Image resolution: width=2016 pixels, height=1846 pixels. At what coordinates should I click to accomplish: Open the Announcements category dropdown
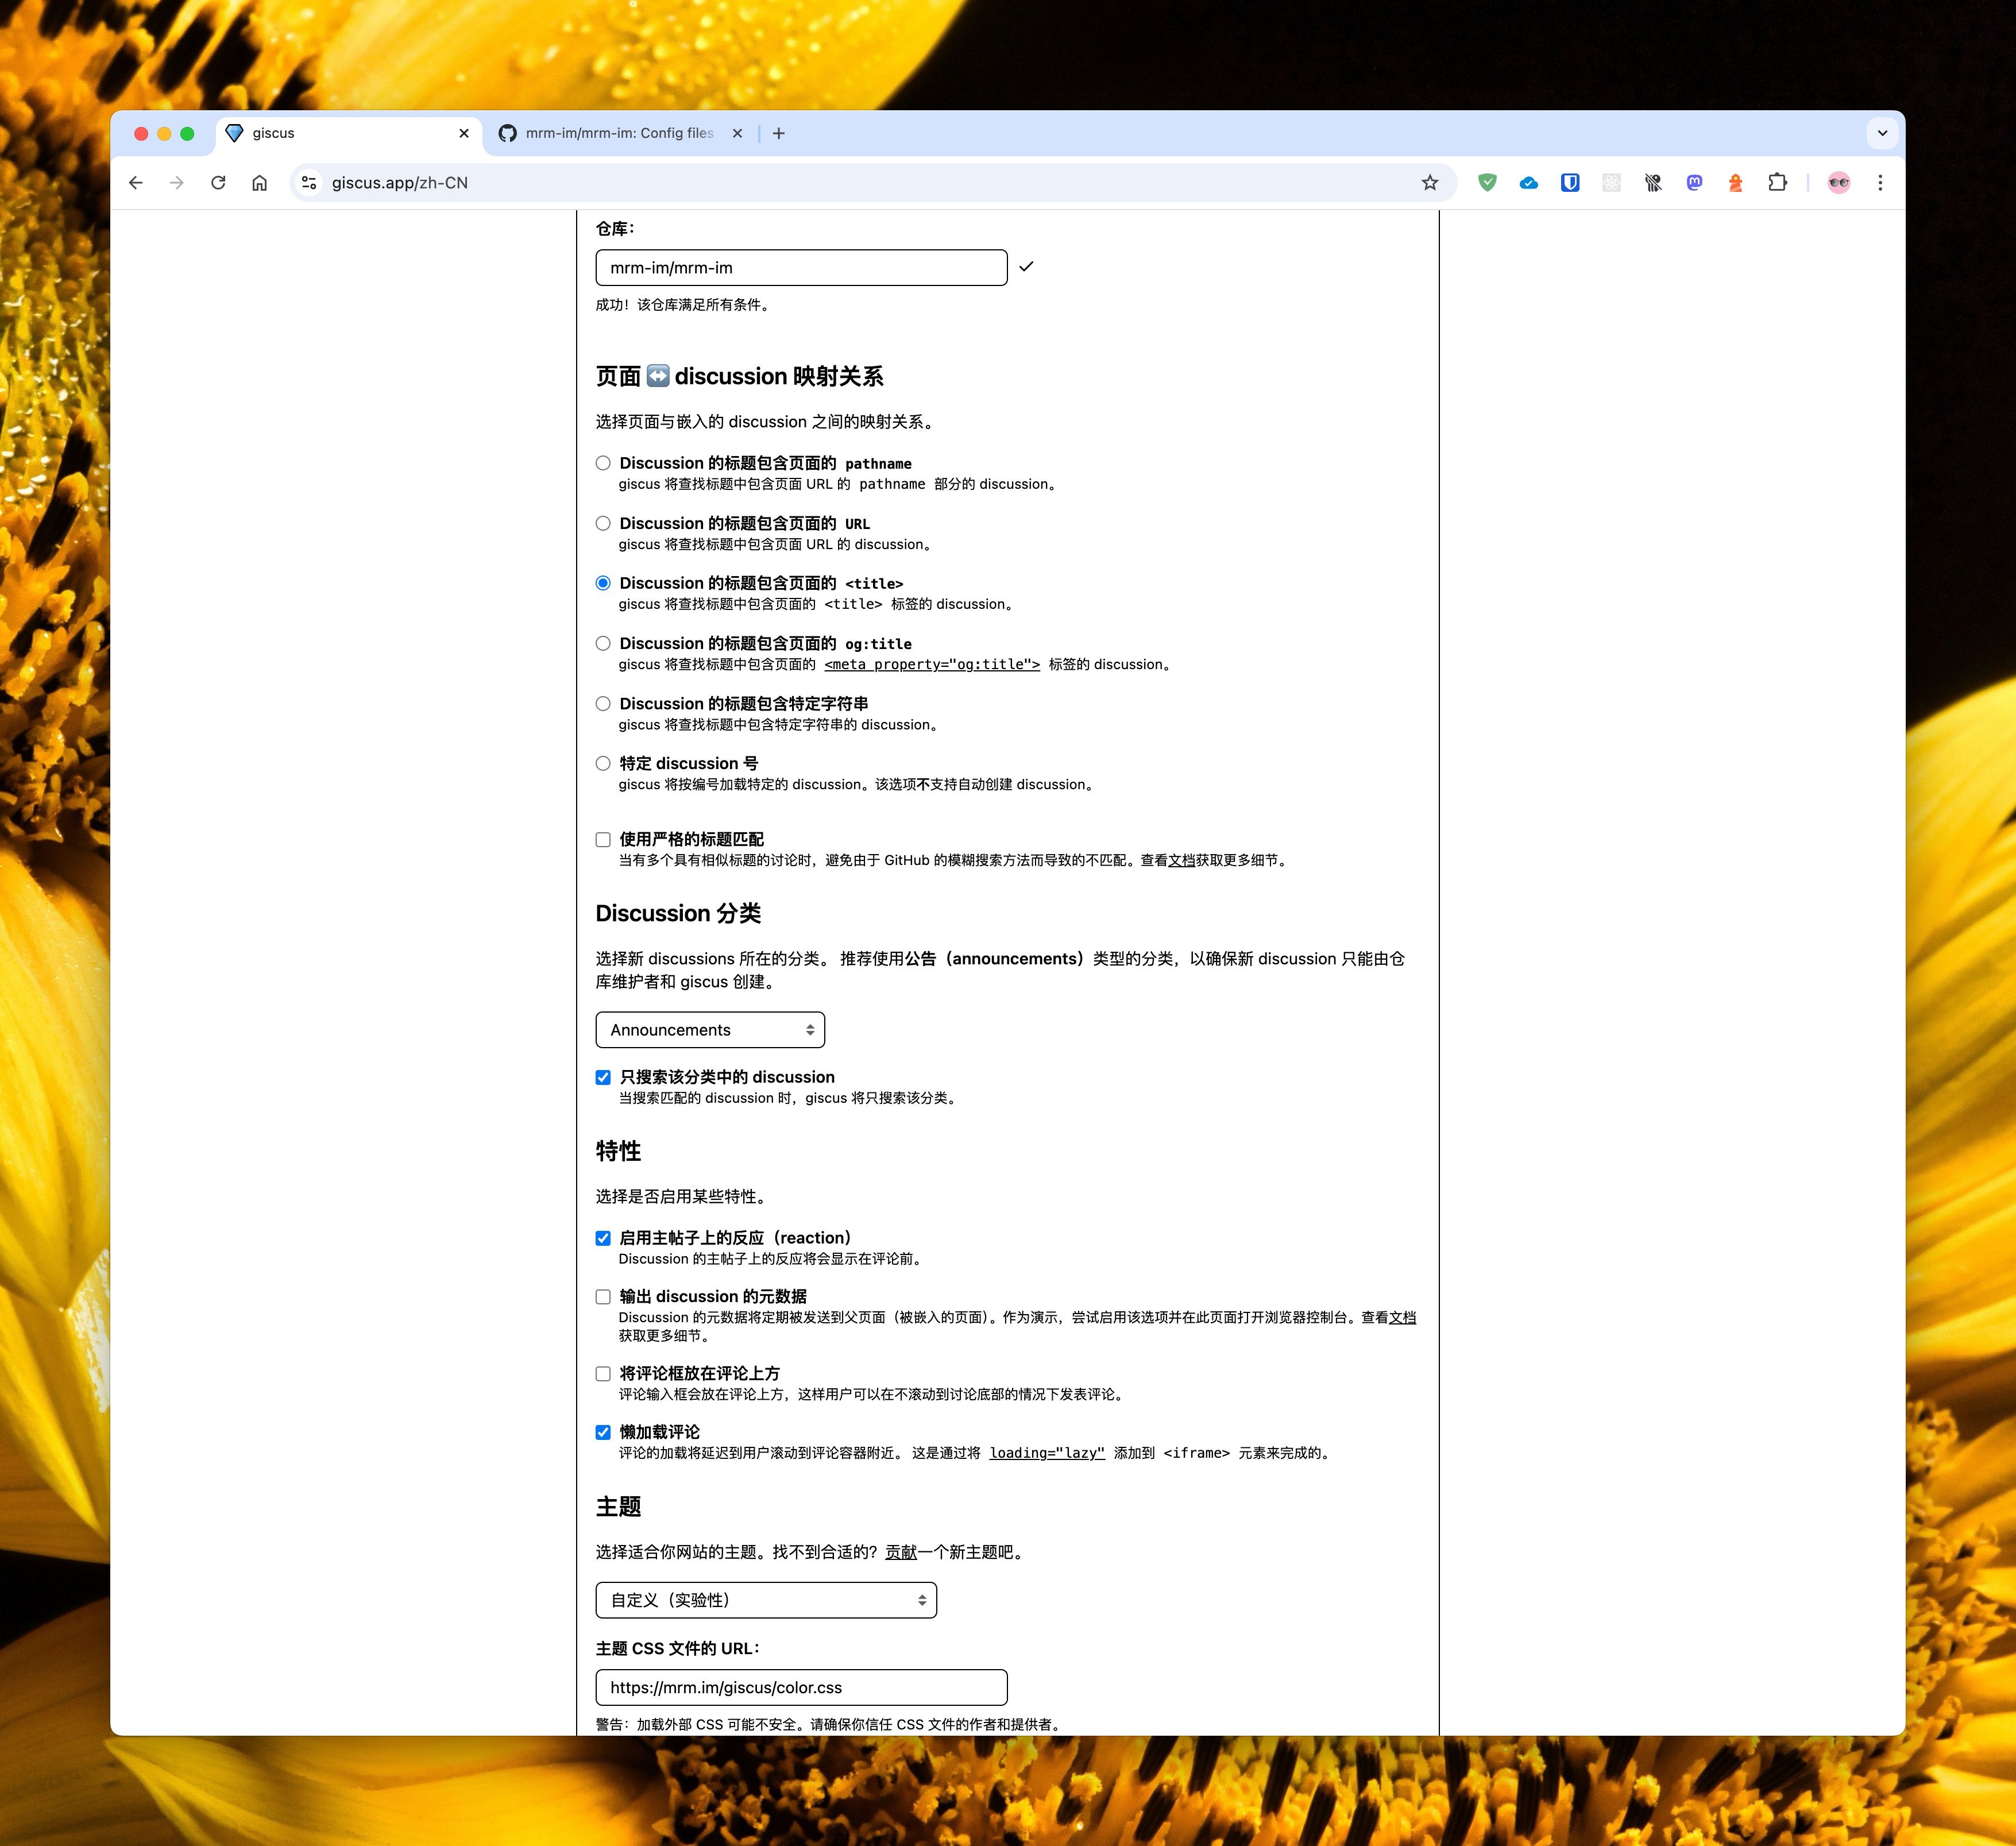(x=710, y=1030)
